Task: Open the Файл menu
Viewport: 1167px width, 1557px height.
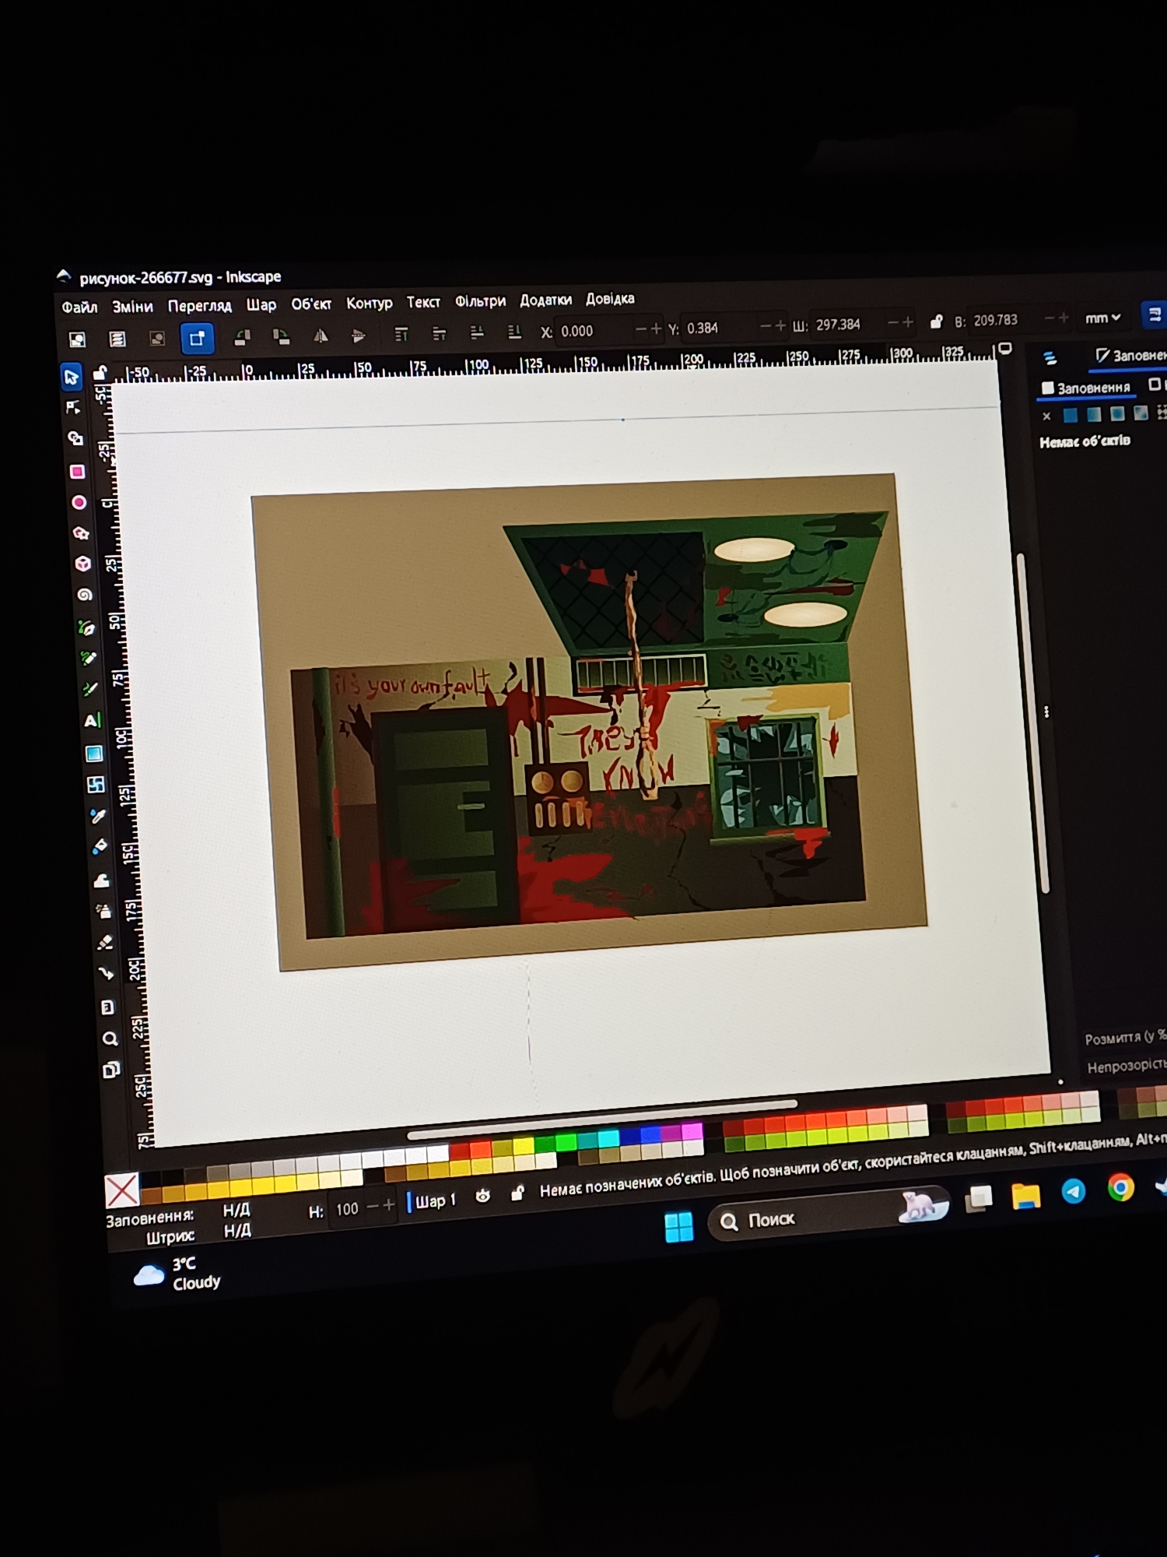Action: (79, 308)
